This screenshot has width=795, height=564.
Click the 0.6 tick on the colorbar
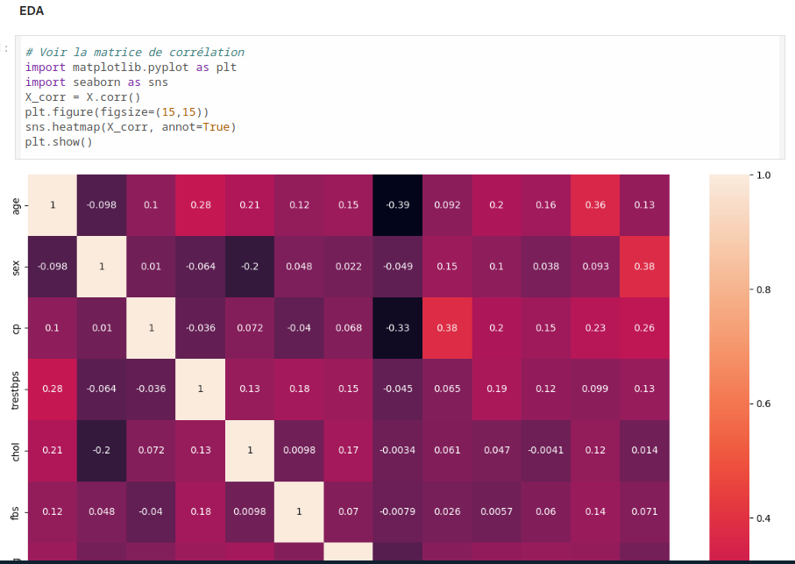(763, 403)
